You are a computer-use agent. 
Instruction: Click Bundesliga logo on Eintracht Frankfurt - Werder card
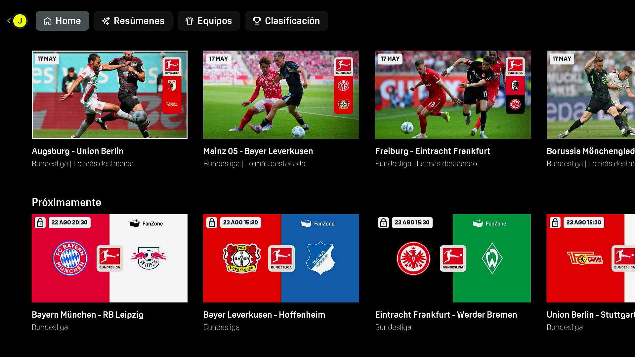453,258
